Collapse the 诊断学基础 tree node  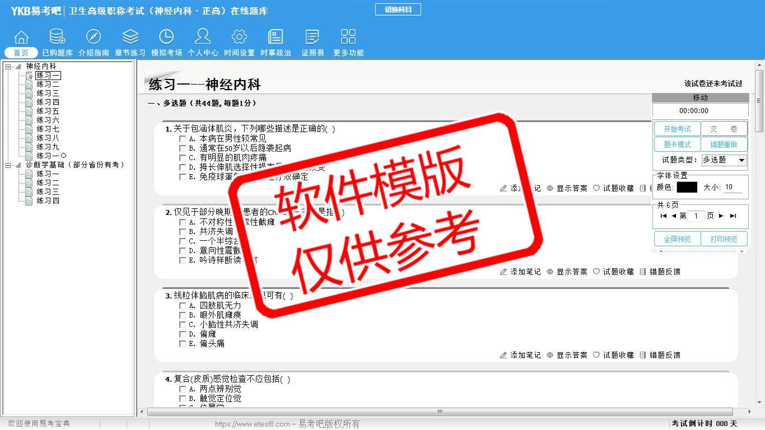[x=8, y=165]
